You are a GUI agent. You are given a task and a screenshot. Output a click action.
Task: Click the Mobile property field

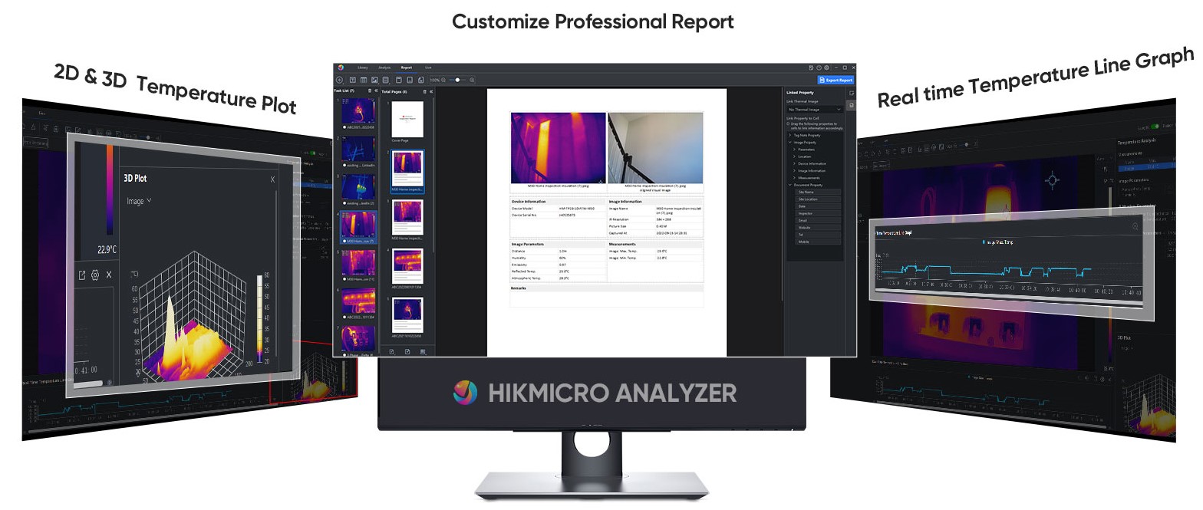pyautogui.click(x=819, y=242)
